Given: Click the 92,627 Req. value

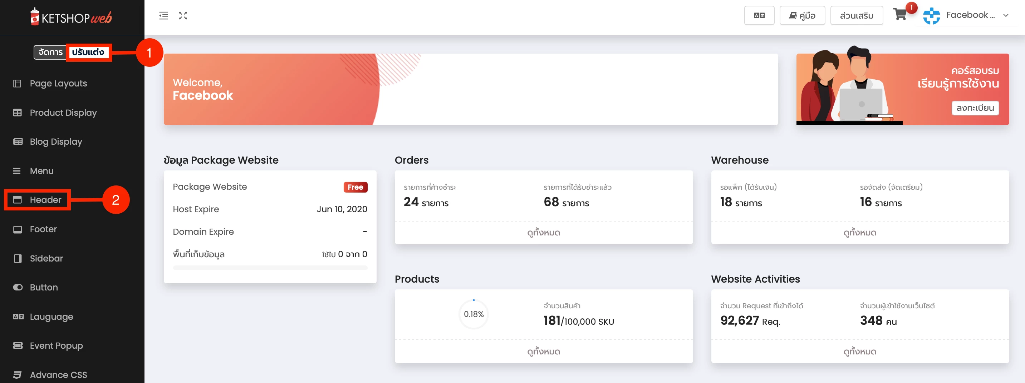Looking at the screenshot, I should click(x=750, y=320).
